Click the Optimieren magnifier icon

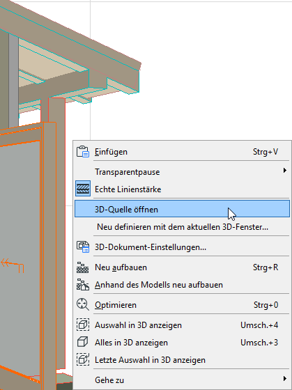(83, 305)
